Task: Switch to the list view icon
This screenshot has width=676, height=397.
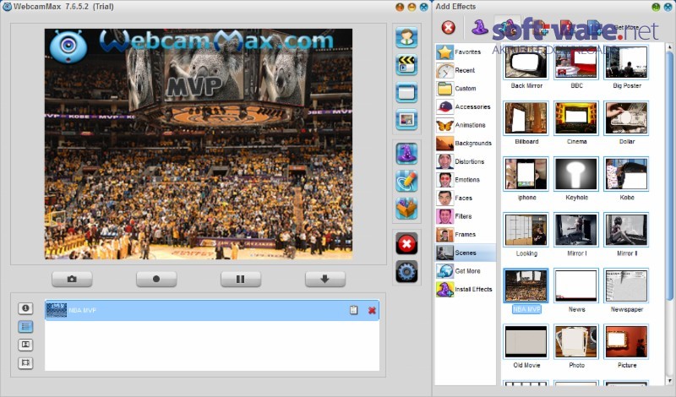Action: point(25,327)
